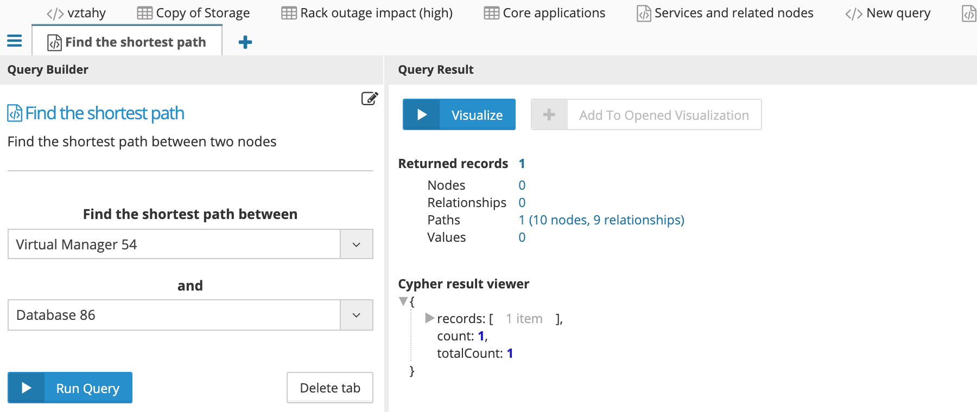The height and width of the screenshot is (412, 977).
Task: Click the '1 item' records summary
Action: click(524, 319)
